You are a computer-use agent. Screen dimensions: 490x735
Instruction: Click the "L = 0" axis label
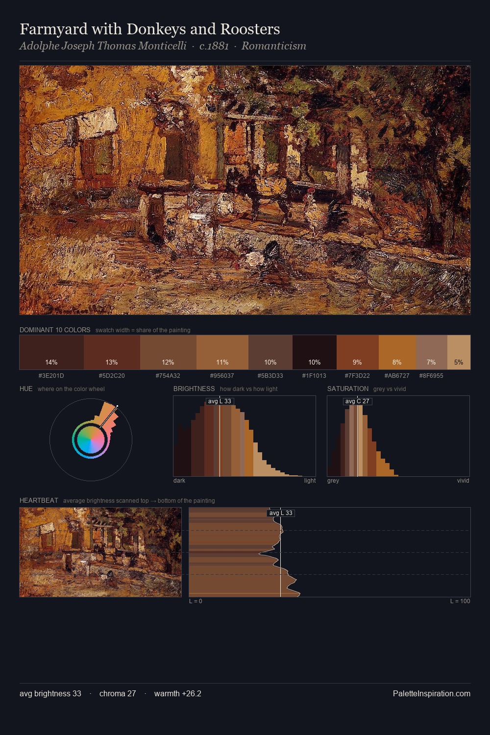(196, 601)
